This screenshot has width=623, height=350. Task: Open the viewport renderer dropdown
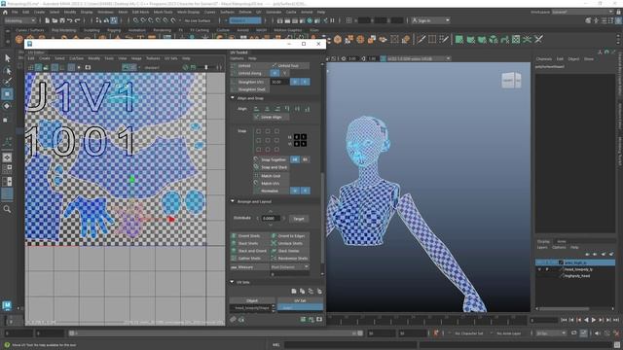[420, 58]
